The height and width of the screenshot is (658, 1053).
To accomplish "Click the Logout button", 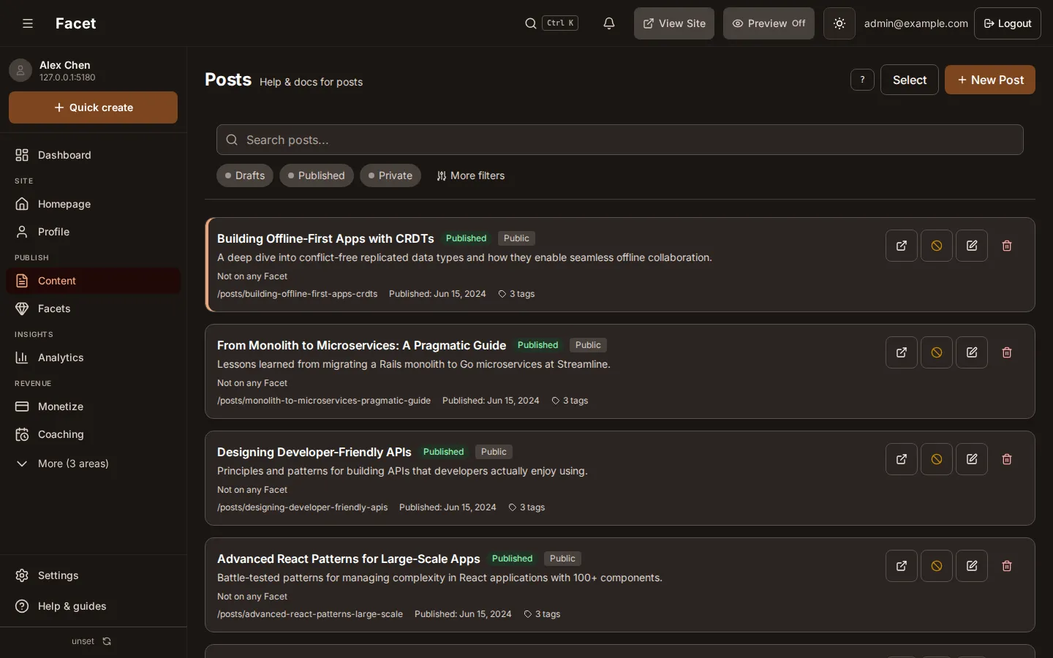I will [x=1008, y=23].
